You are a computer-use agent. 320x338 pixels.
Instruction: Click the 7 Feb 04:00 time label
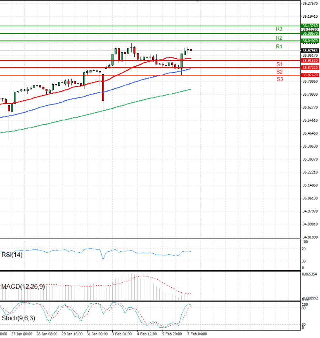(197, 334)
